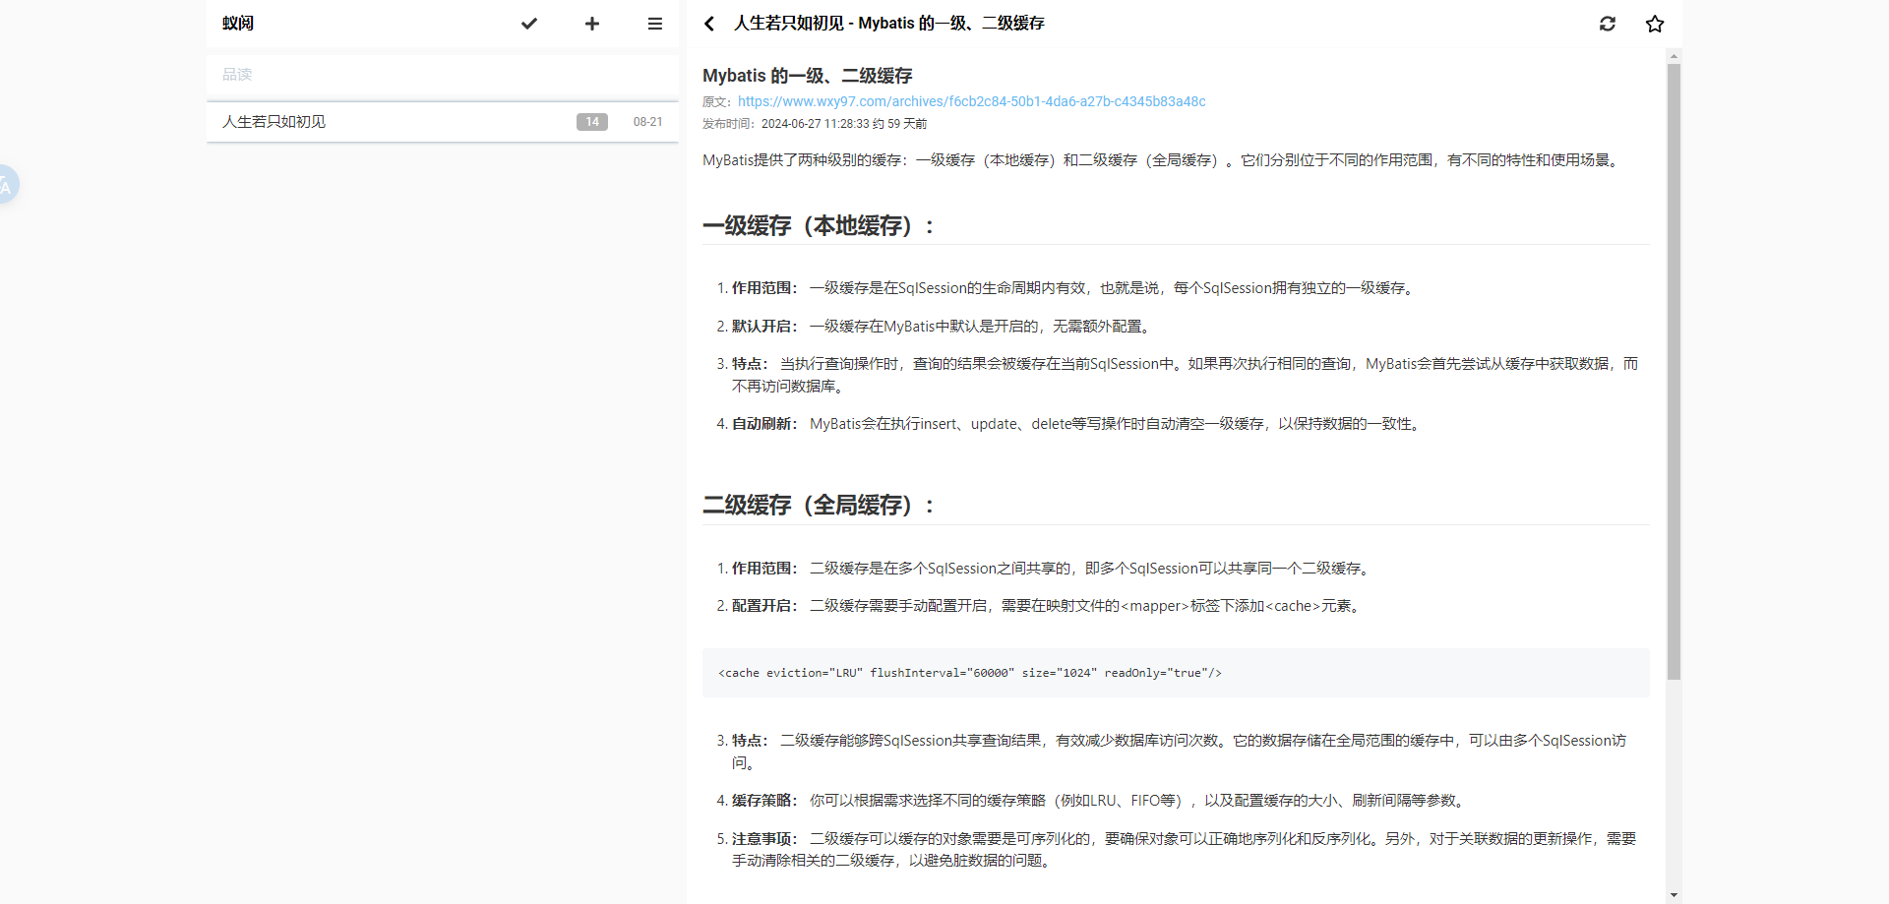Viewport: 1889px width, 904px height.
Task: Click the 蚁阅 app title
Action: pyautogui.click(x=238, y=24)
